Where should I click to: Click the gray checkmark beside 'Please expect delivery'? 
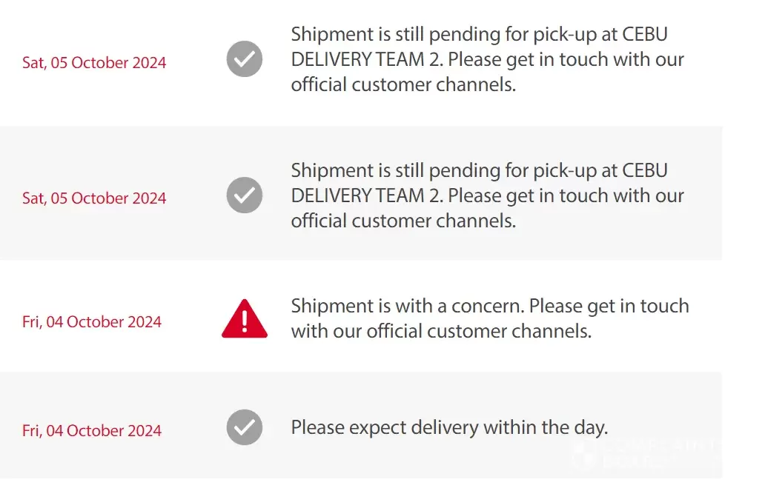(245, 427)
